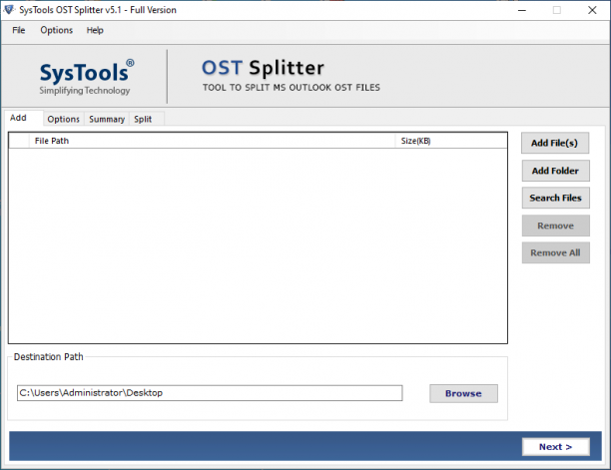
Task: Proceed with the Next > button
Action: point(556,447)
